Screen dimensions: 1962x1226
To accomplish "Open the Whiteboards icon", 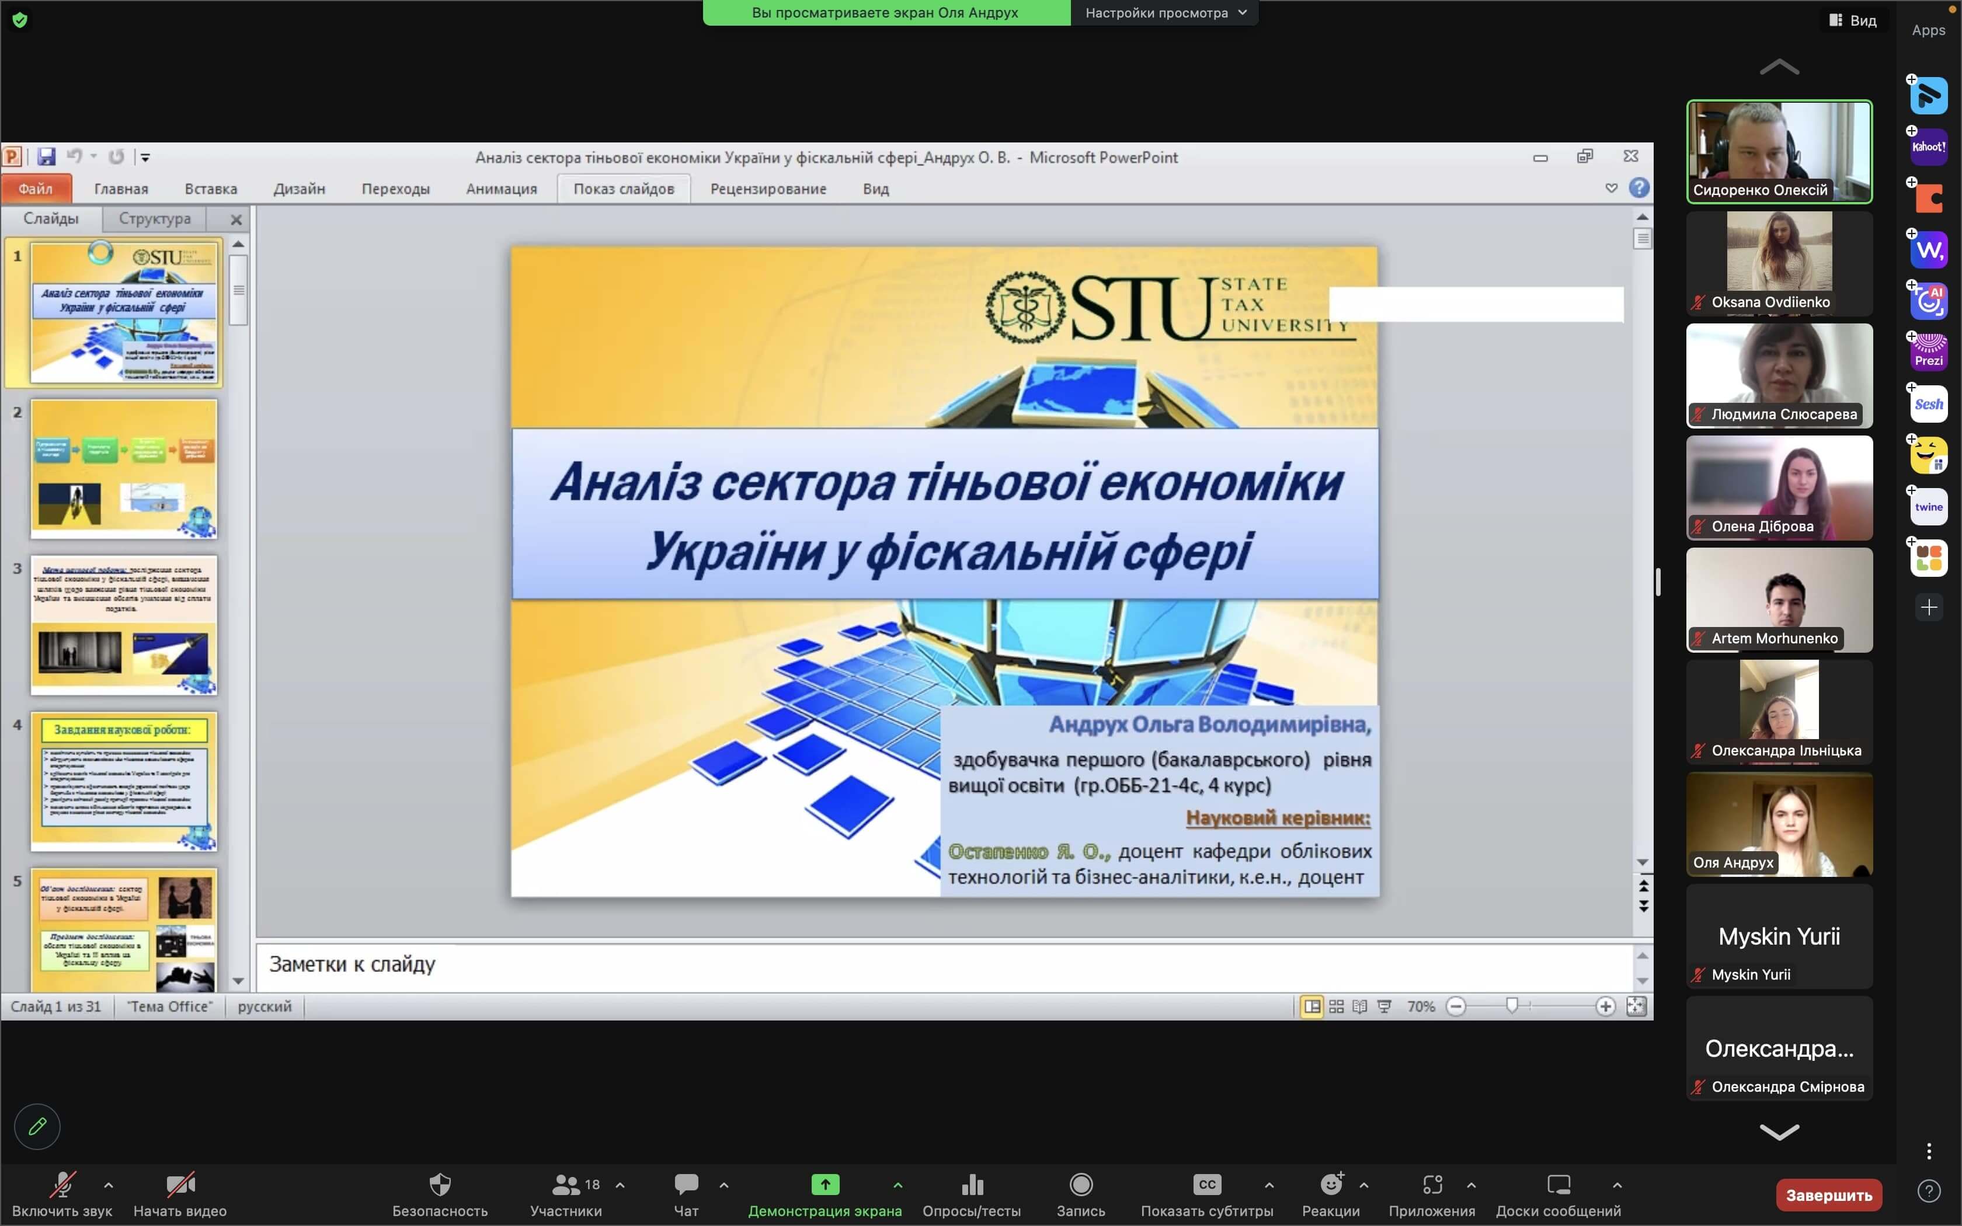I will 1559,1185.
